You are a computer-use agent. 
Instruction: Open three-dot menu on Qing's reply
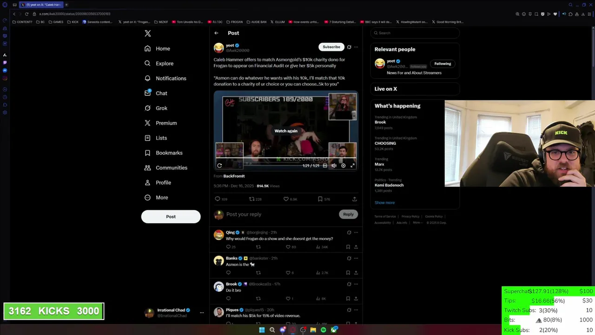(x=356, y=233)
